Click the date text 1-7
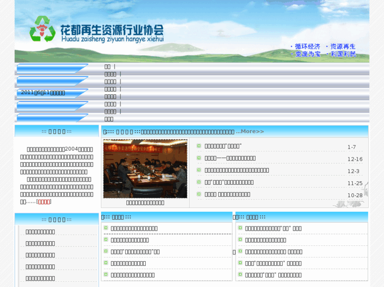This screenshot has width=384, height=287. coord(352,147)
